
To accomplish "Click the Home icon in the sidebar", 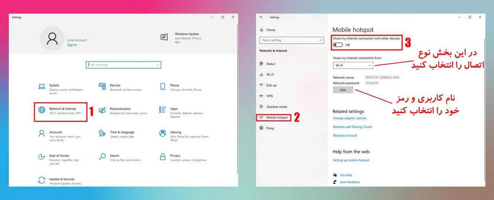I will point(261,30).
